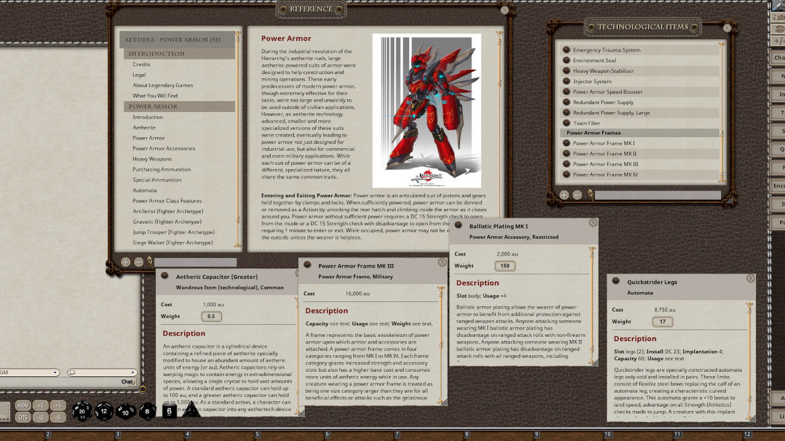Enable the ADV advantage toggle

(x=23, y=405)
